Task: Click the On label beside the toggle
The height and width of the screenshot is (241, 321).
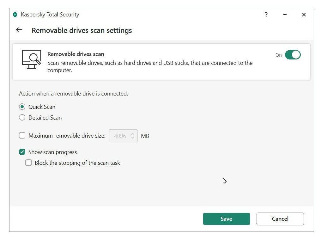Action: (278, 55)
